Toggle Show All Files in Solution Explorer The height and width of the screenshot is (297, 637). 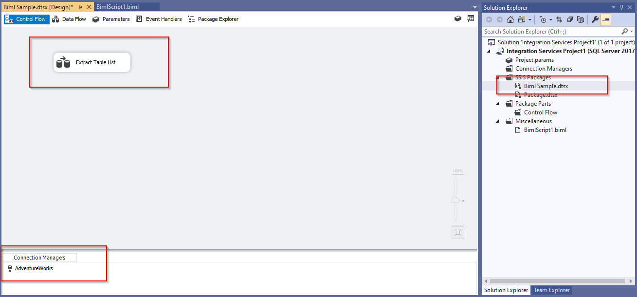(581, 19)
